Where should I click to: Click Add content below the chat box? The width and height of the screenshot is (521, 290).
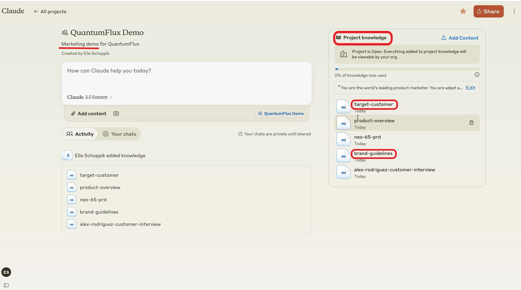[89, 113]
